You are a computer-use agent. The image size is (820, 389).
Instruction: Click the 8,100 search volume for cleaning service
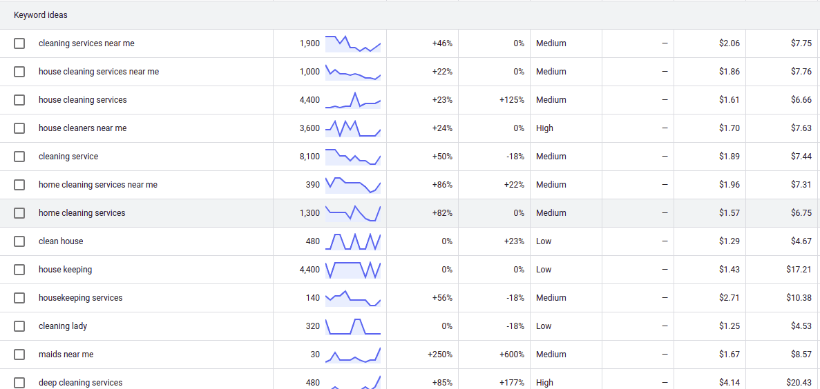(x=309, y=156)
